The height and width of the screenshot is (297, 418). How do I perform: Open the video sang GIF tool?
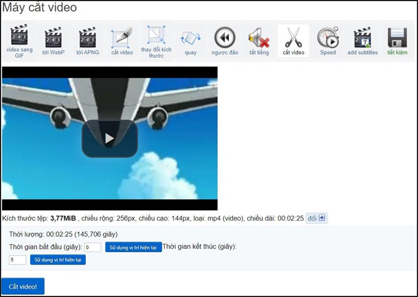(19, 41)
